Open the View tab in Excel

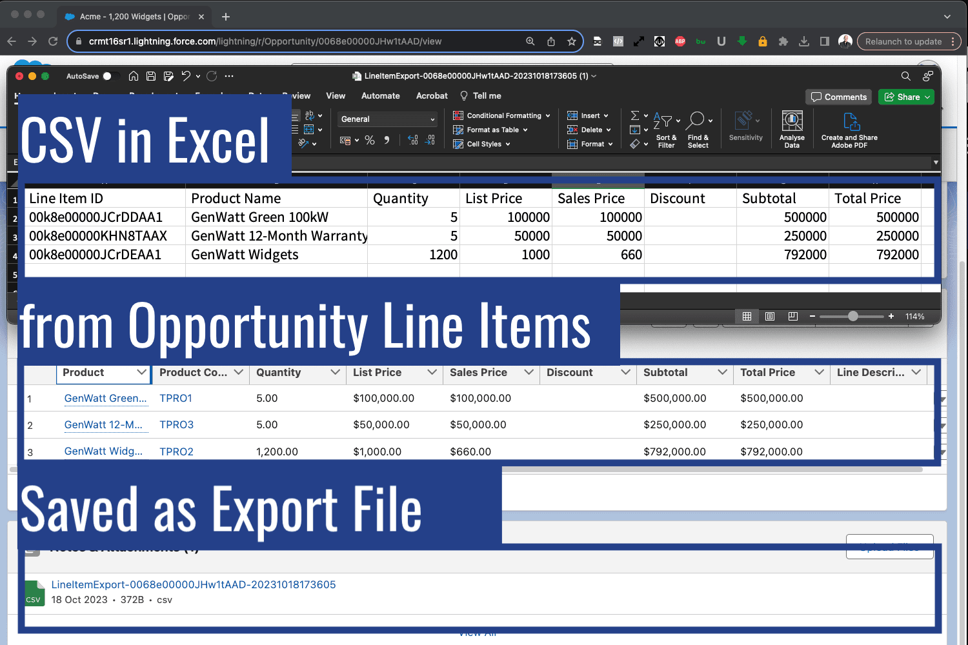point(336,95)
